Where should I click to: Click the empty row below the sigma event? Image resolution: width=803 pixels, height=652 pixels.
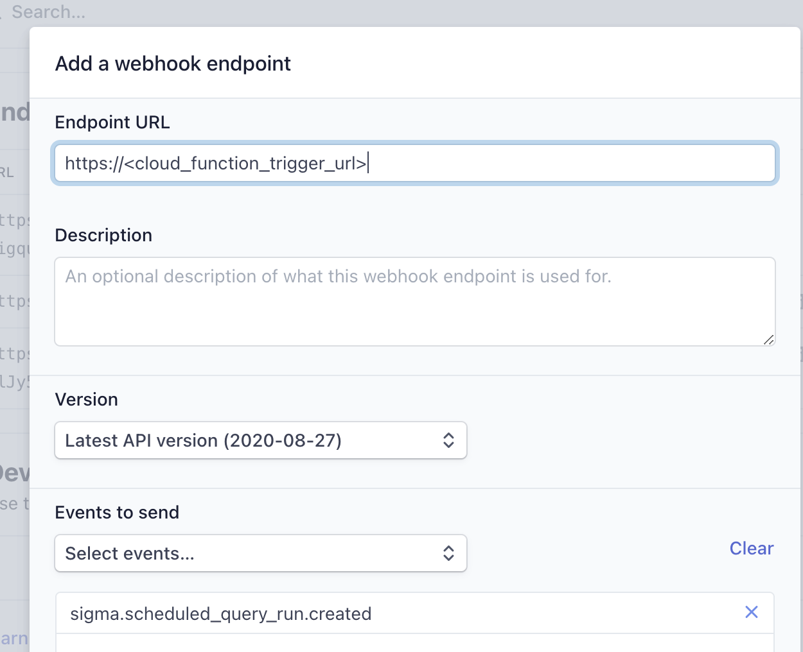pyautogui.click(x=414, y=644)
